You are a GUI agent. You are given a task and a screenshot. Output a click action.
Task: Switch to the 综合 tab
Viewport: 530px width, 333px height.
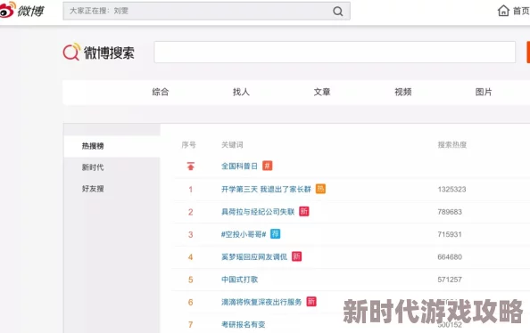[x=161, y=92]
